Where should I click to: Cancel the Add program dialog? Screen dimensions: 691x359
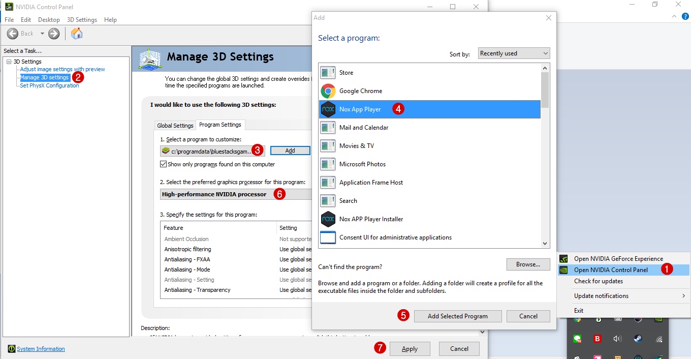coord(528,316)
